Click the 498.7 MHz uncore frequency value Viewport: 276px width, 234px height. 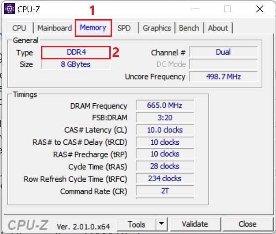pyautogui.click(x=223, y=76)
